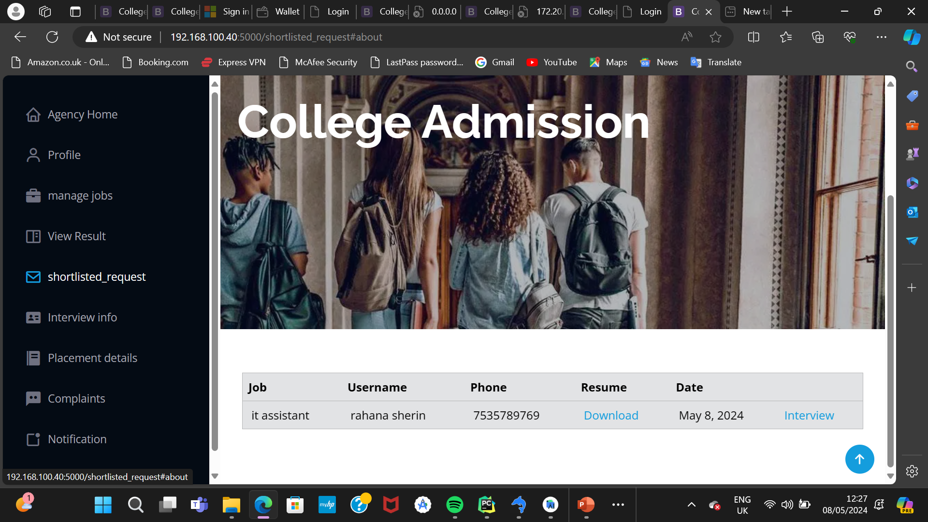Show hidden taskbar icons chevron
Image resolution: width=928 pixels, height=522 pixels.
pos(690,504)
